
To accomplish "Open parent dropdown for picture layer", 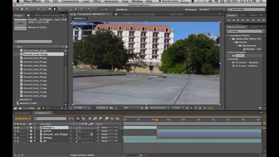I will tap(109, 131).
